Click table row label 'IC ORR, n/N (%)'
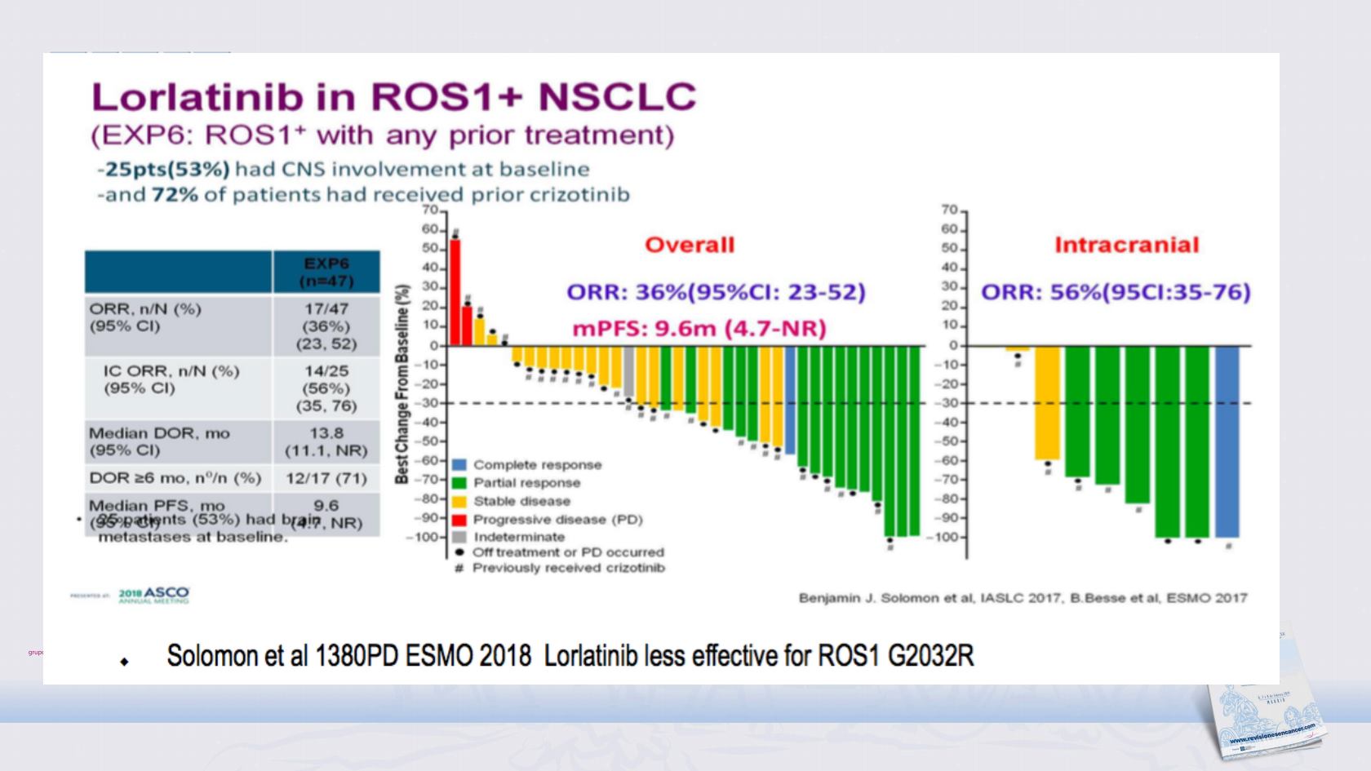Viewport: 1371px width, 771px height. pos(171,371)
